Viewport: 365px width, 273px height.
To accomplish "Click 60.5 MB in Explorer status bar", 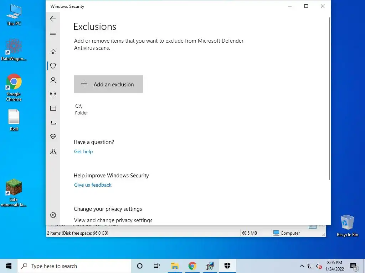I will [x=249, y=233].
